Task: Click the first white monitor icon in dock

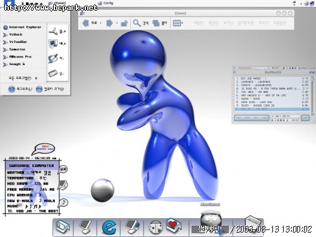Action: [x=85, y=227]
